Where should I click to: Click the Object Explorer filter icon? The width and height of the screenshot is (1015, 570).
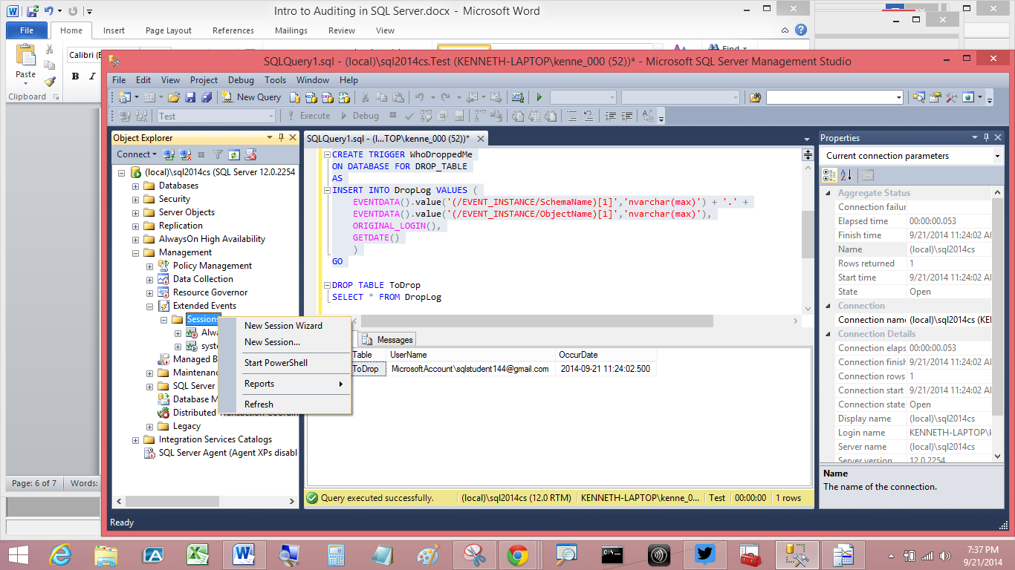(218, 154)
